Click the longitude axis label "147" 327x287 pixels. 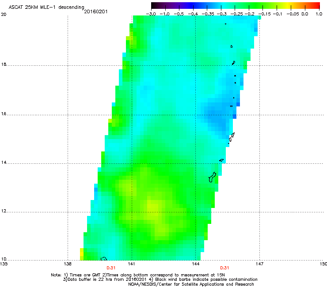pyautogui.click(x=259, y=264)
